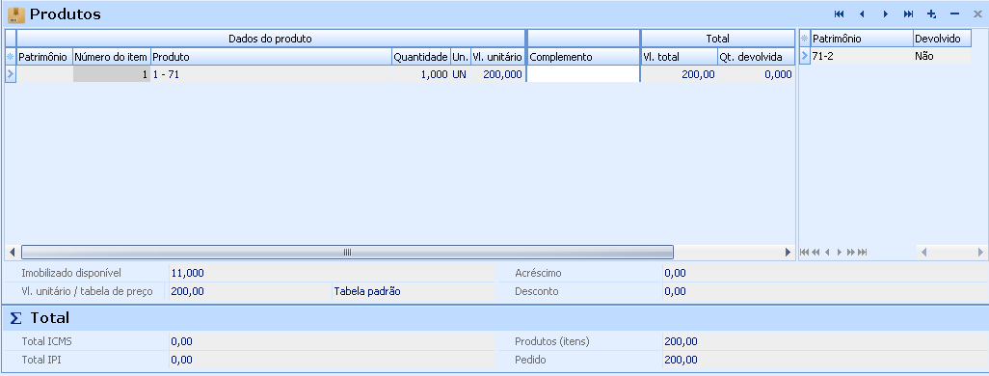Go to next record in Produtos header
989x376 pixels.
point(886,13)
